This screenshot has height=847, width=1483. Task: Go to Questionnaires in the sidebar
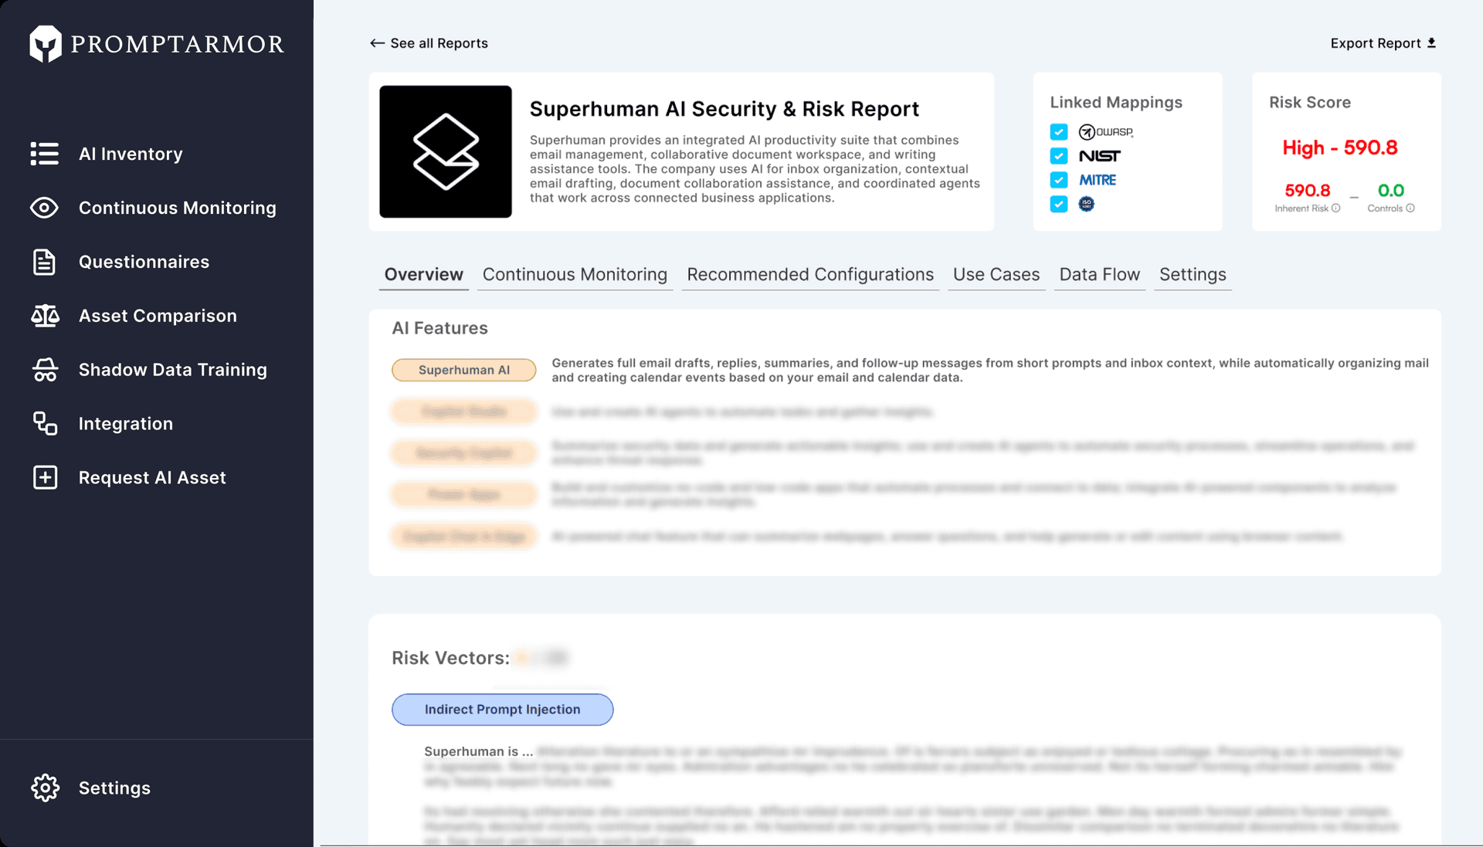[144, 262]
